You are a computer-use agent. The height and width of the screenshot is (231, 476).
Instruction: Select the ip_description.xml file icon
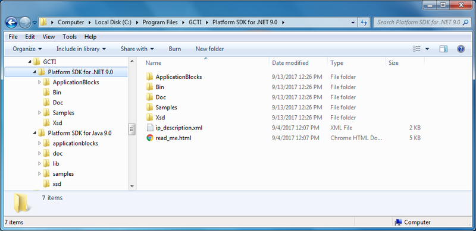click(150, 128)
